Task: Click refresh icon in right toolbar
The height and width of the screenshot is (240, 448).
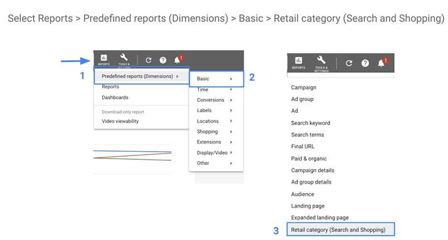Action: point(349,63)
